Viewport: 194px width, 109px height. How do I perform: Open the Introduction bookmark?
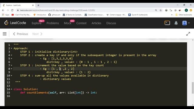[x=40, y=15]
